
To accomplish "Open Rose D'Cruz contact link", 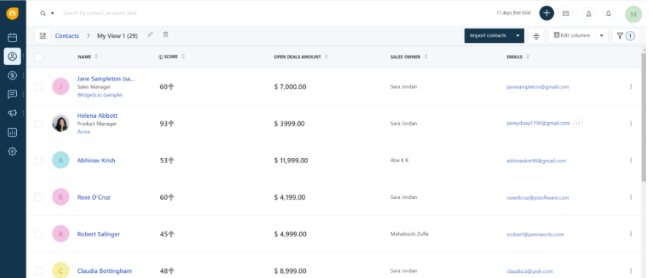I will [94, 198].
